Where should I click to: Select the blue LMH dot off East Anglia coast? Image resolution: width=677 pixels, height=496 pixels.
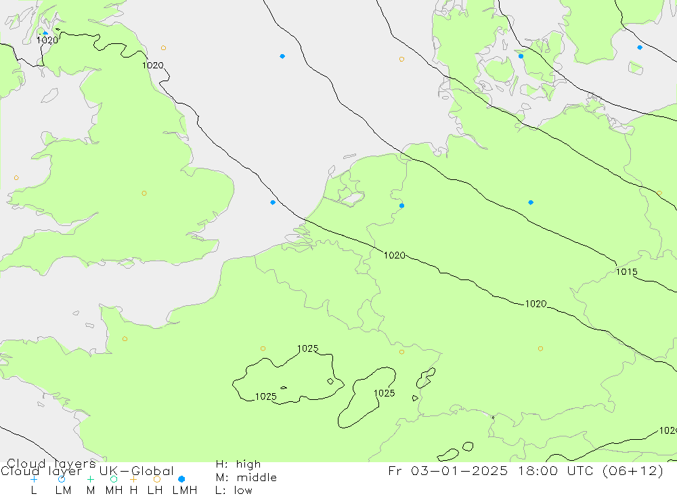point(273,202)
